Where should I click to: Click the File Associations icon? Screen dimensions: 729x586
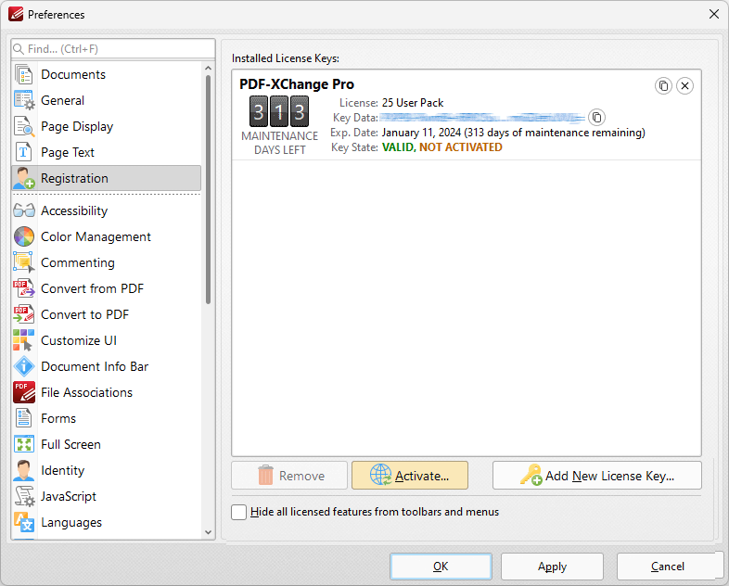coord(24,392)
